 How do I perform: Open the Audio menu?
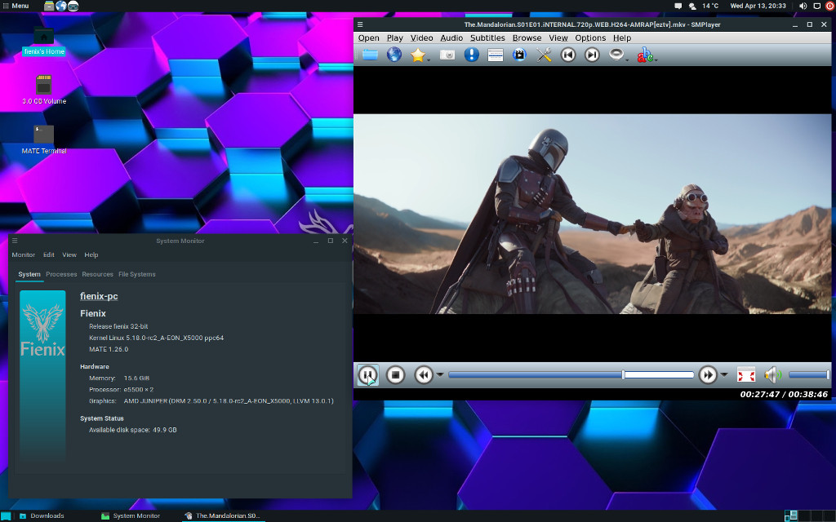(x=451, y=38)
